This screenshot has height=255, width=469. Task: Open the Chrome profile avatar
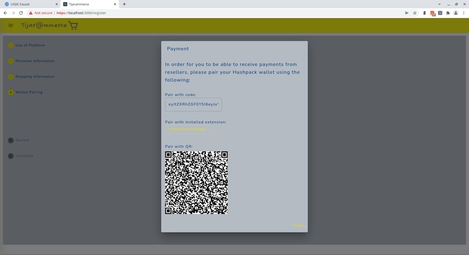(x=456, y=13)
